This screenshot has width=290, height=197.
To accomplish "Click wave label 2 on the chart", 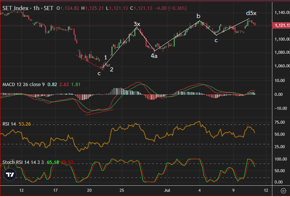I will (111, 70).
